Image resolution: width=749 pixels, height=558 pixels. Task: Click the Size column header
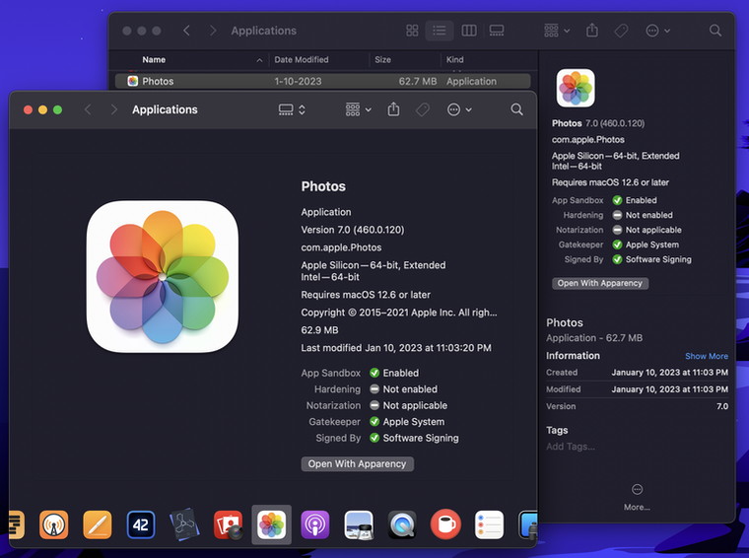[x=382, y=60]
